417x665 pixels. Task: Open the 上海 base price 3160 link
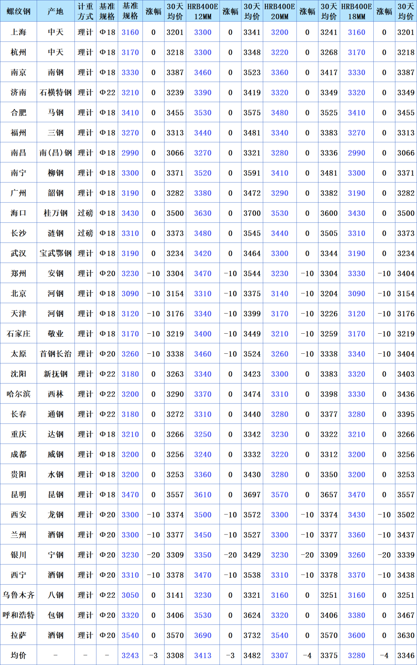130,32
